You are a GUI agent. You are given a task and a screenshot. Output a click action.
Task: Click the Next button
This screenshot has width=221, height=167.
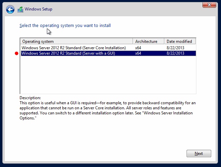pyautogui.click(x=199, y=154)
